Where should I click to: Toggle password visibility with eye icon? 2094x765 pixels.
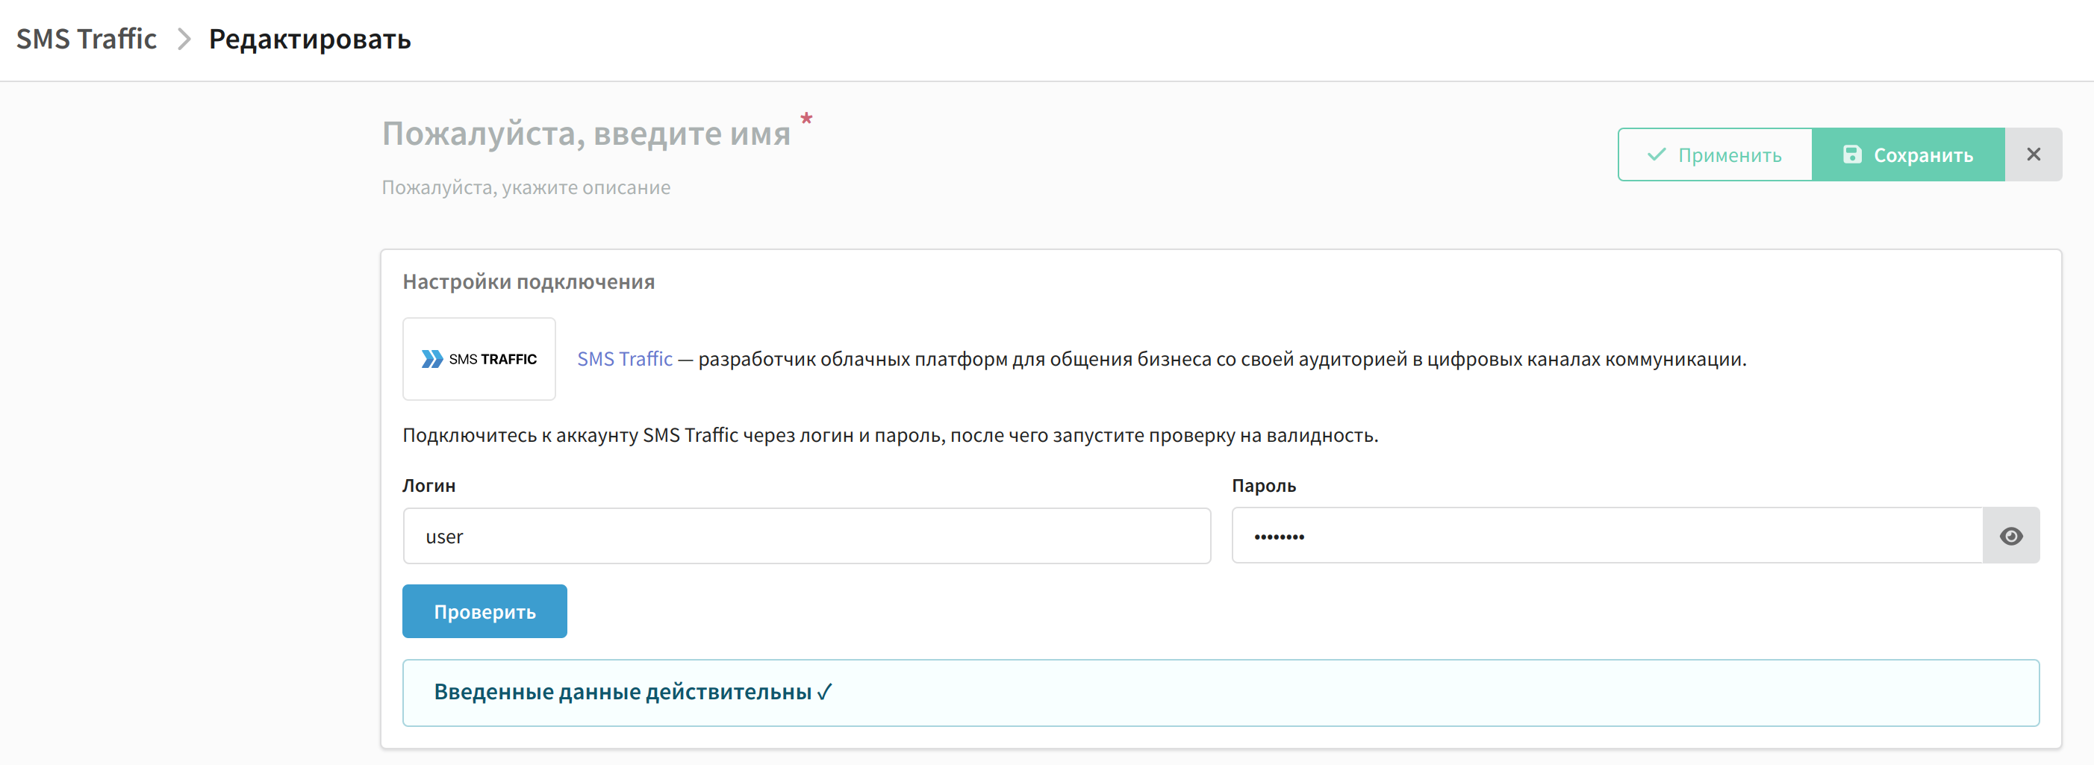(2011, 536)
